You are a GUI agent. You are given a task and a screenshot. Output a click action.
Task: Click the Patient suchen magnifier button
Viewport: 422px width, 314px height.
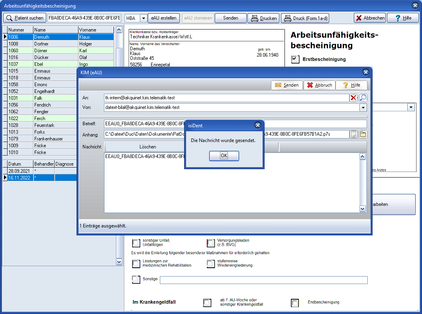point(25,18)
